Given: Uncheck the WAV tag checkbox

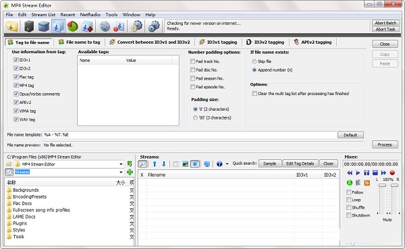Looking at the screenshot, I should click(16, 119).
